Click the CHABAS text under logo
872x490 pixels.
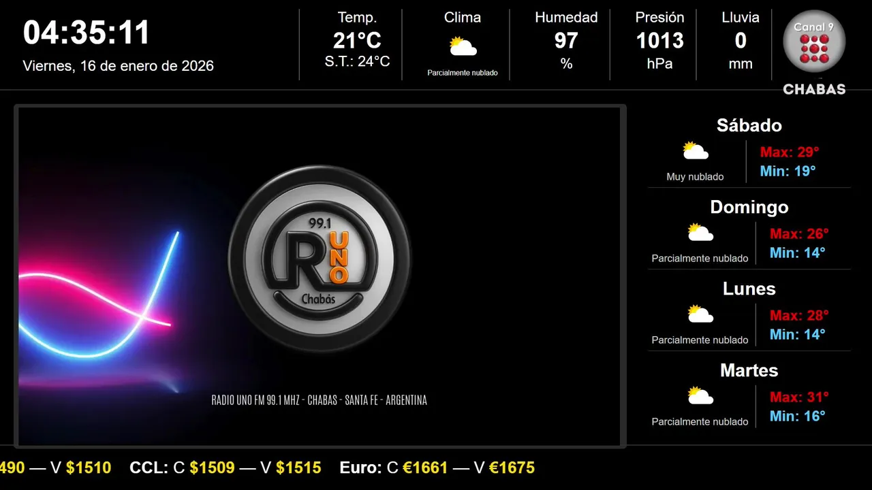pyautogui.click(x=814, y=89)
